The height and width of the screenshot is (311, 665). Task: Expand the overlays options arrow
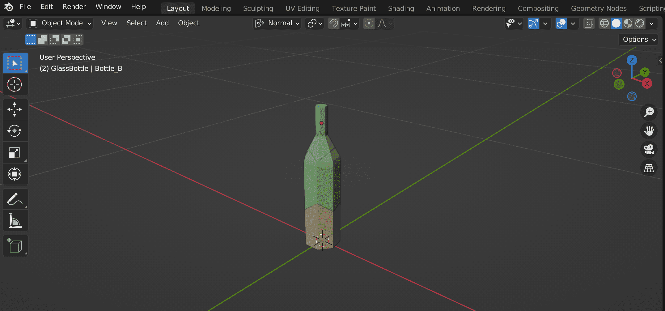(x=573, y=23)
